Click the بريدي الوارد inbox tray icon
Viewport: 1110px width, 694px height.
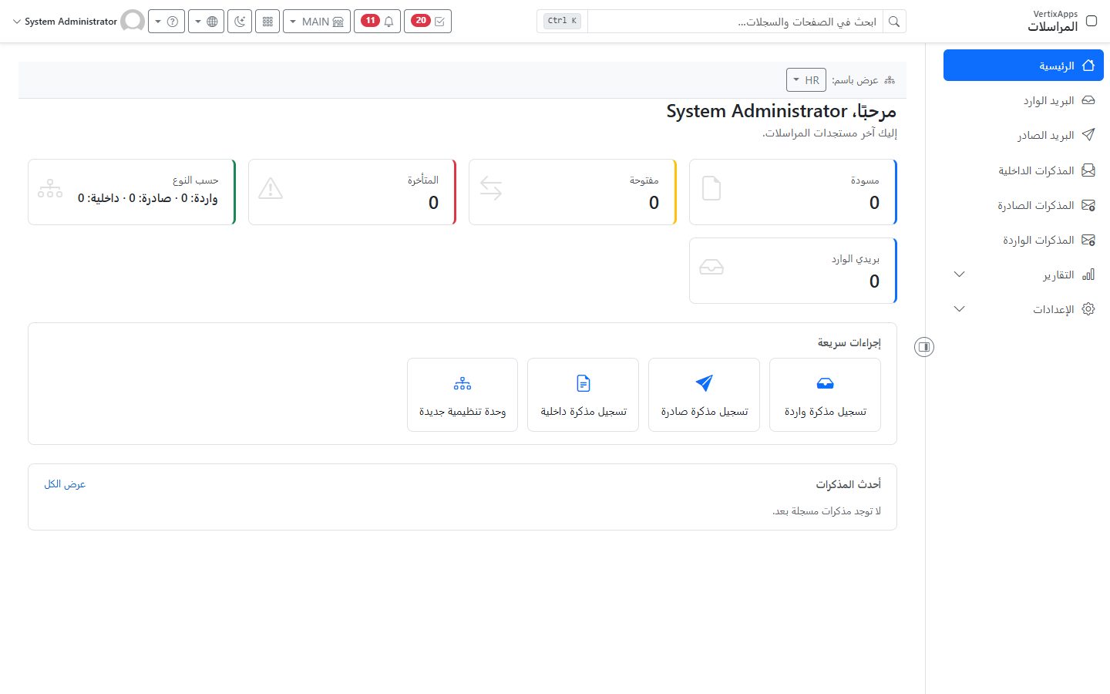click(711, 268)
